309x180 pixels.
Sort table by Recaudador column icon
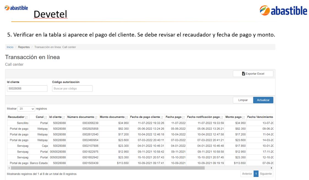pos(26,117)
